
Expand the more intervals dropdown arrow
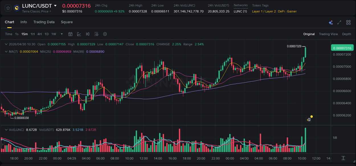pos(62,34)
